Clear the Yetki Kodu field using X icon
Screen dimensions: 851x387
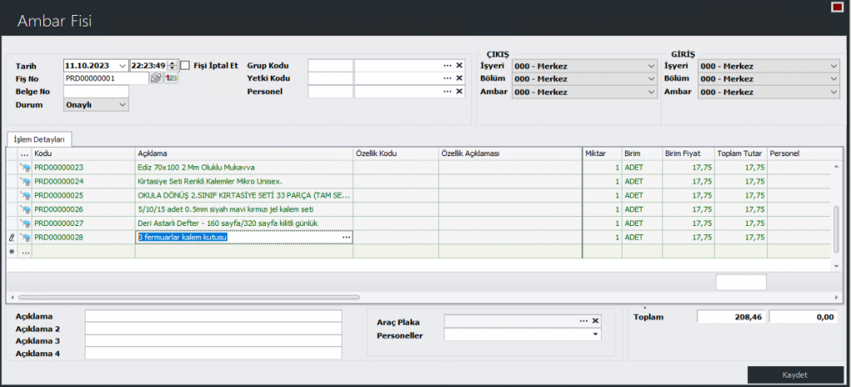pyautogui.click(x=459, y=78)
